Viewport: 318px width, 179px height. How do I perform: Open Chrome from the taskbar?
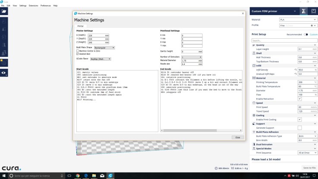[x=78, y=176]
